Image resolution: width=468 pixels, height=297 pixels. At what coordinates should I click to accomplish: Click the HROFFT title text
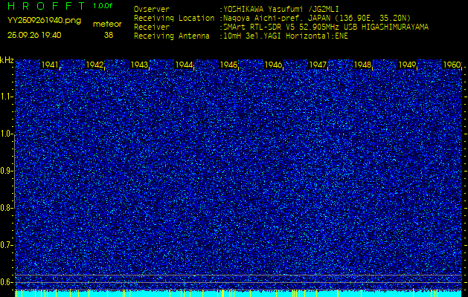pyautogui.click(x=46, y=6)
